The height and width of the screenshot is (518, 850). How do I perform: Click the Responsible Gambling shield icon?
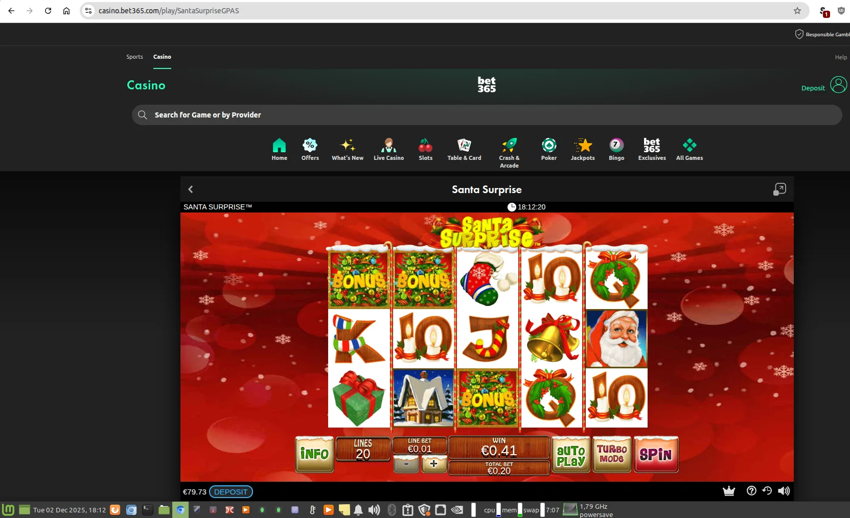click(x=799, y=34)
